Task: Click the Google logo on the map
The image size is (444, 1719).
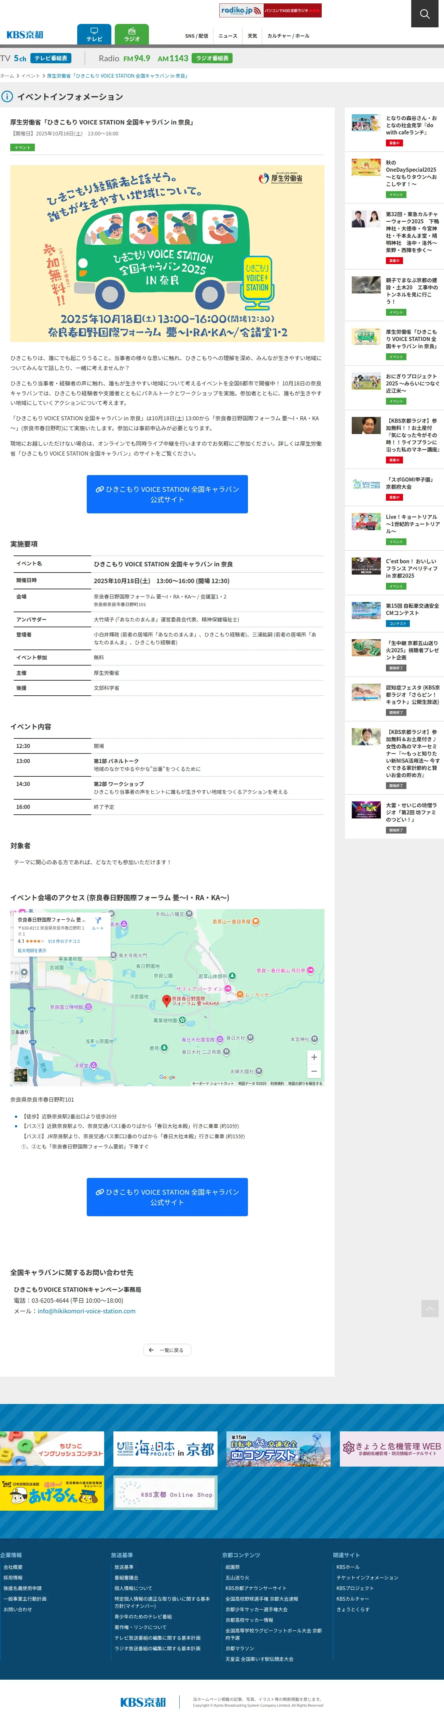Action: [x=167, y=1077]
